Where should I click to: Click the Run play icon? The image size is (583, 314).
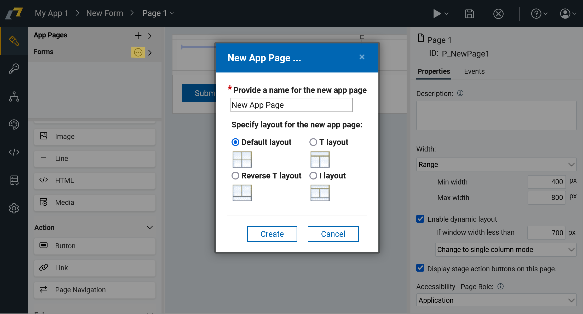(437, 14)
